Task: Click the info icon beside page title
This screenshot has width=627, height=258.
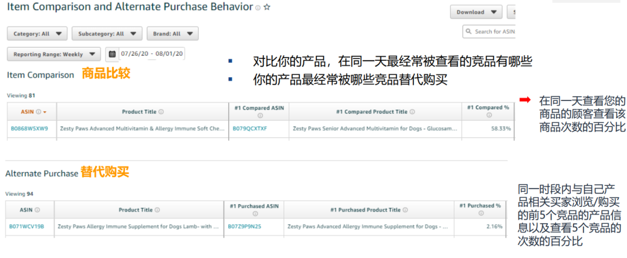Action: [x=258, y=8]
